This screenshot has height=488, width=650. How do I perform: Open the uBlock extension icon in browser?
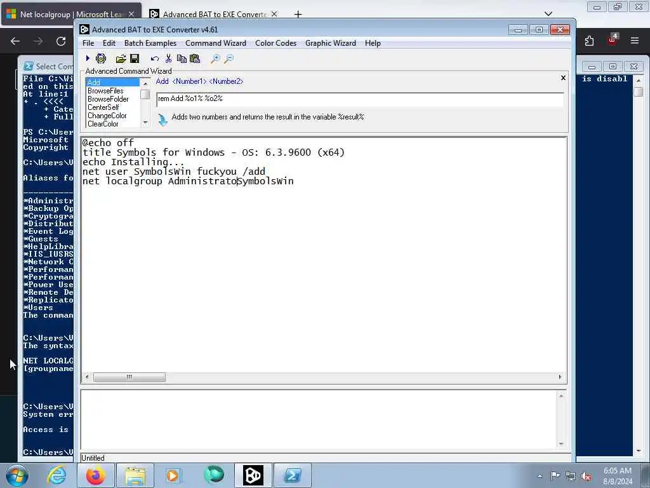(x=612, y=40)
